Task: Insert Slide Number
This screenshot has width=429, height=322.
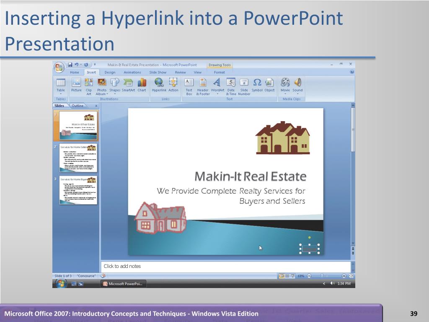Action: pos(244,86)
